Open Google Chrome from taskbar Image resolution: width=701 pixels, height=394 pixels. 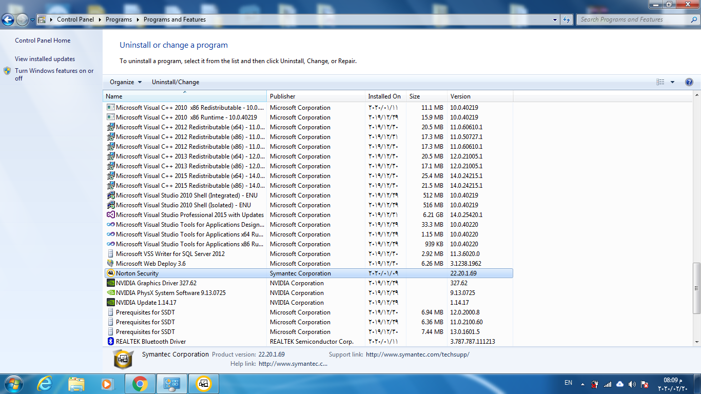(140, 384)
